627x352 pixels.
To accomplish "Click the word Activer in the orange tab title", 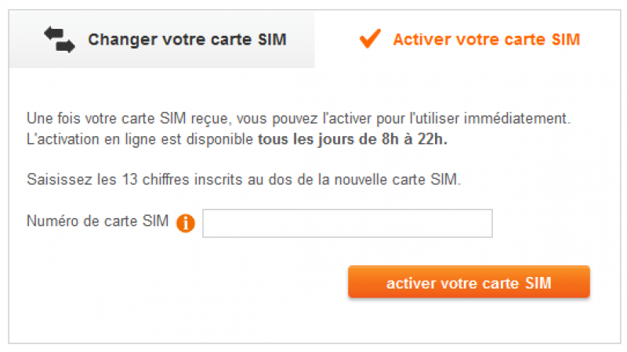I will (416, 39).
